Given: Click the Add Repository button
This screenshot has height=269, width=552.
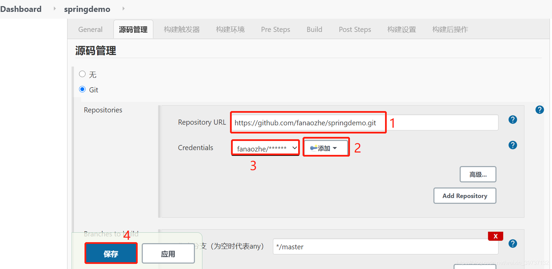Looking at the screenshot, I should click(465, 196).
